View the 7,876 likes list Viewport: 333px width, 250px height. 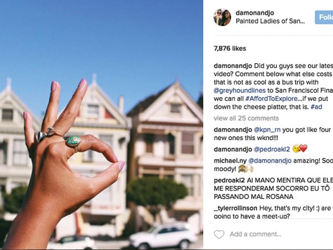(x=230, y=48)
